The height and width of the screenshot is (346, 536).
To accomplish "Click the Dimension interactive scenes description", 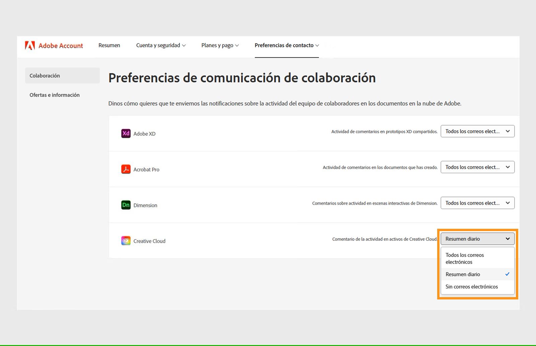I will click(375, 203).
